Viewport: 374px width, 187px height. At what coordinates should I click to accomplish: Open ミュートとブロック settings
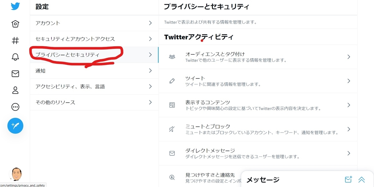click(258, 129)
